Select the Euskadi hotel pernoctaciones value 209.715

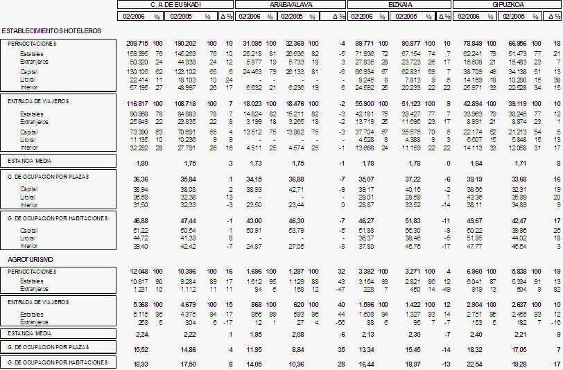coord(138,44)
